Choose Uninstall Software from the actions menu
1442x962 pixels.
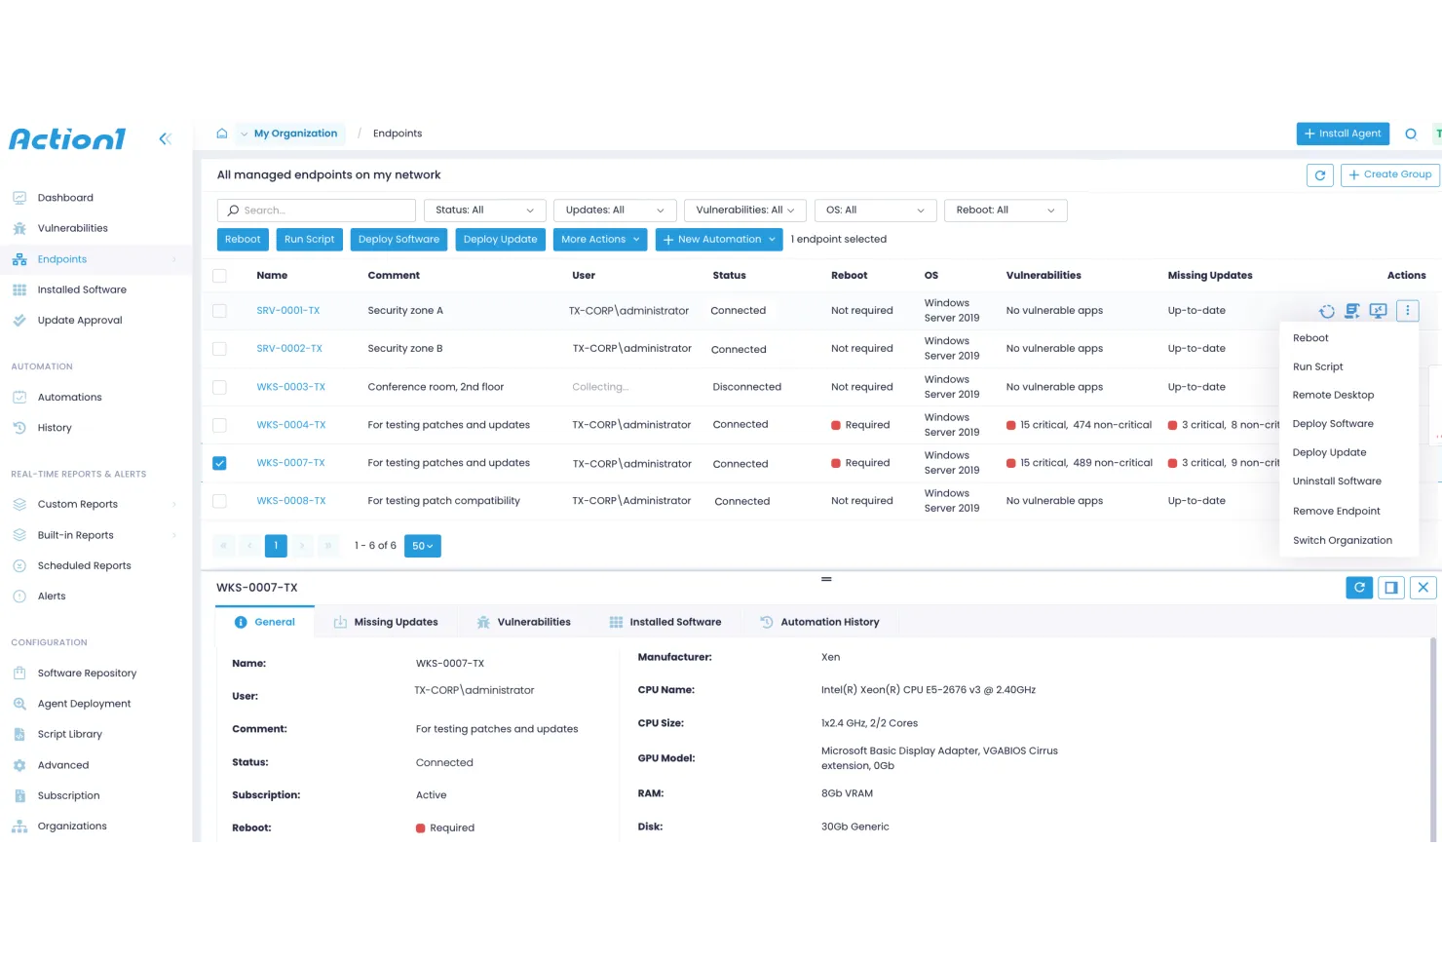1337,481
